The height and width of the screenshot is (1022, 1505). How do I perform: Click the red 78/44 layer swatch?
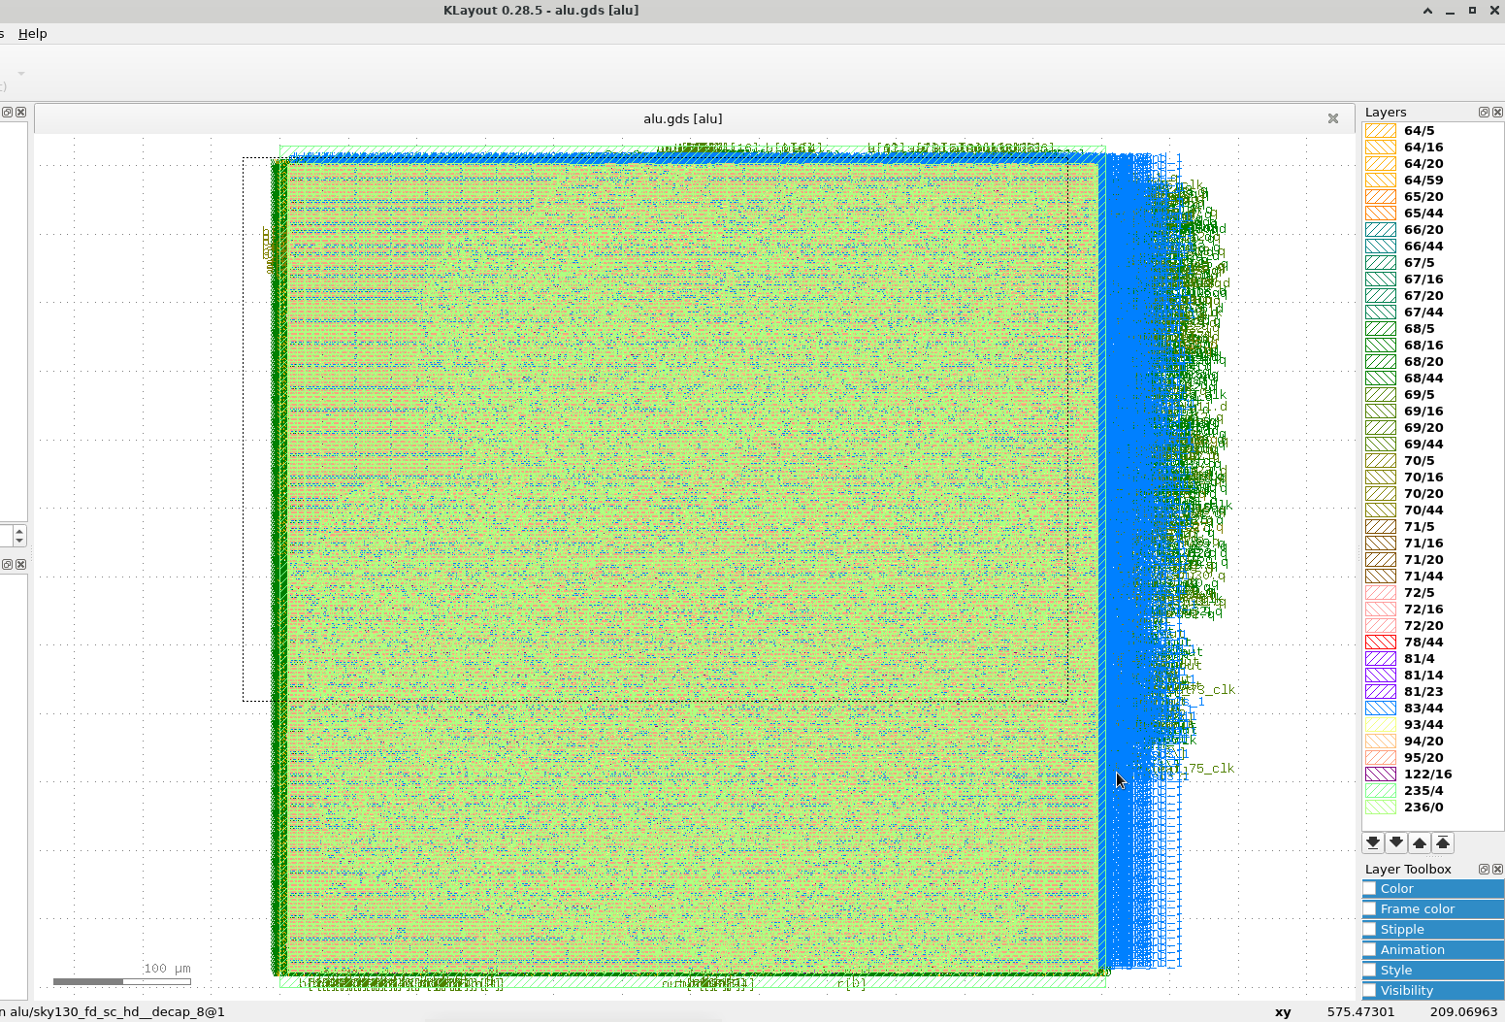(x=1381, y=643)
